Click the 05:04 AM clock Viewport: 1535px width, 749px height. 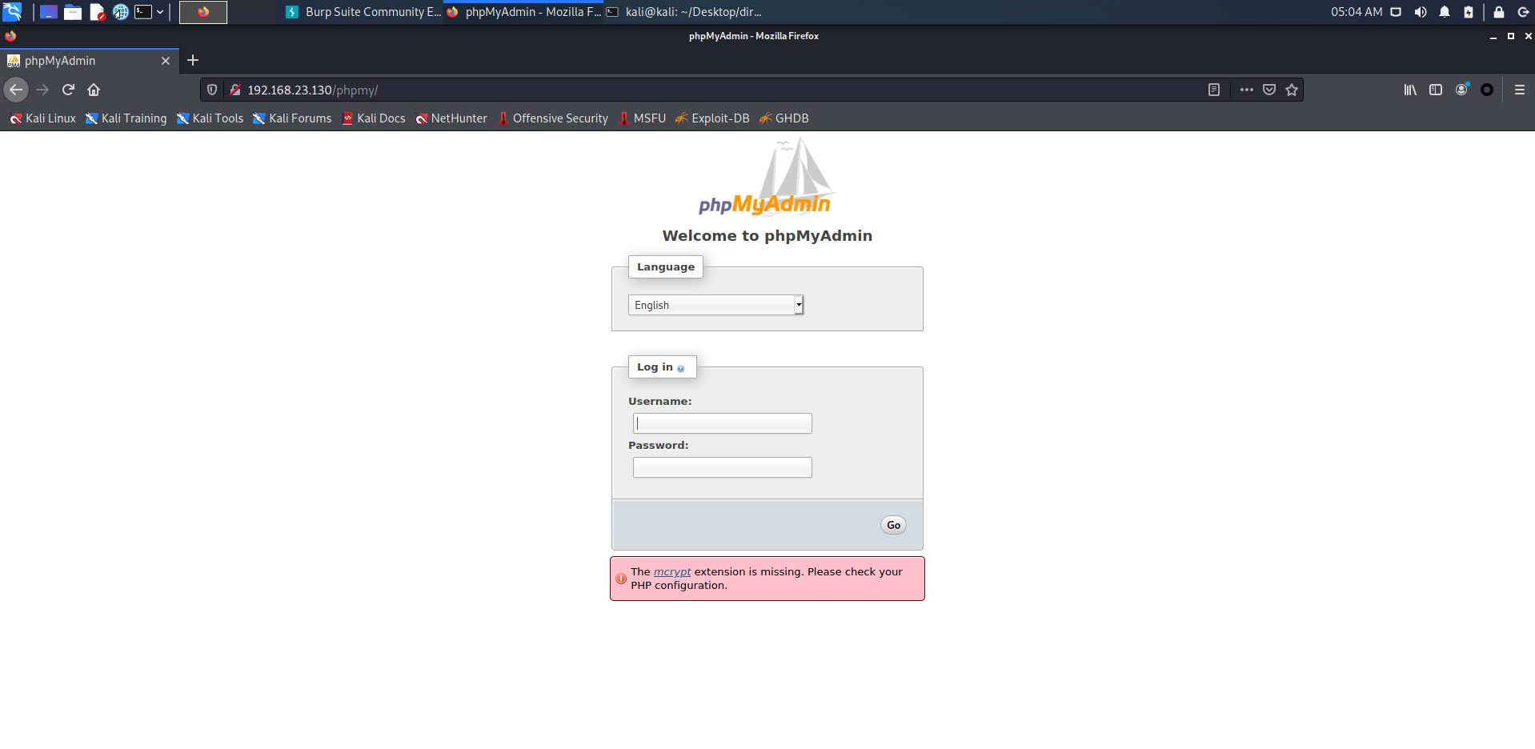(1357, 12)
